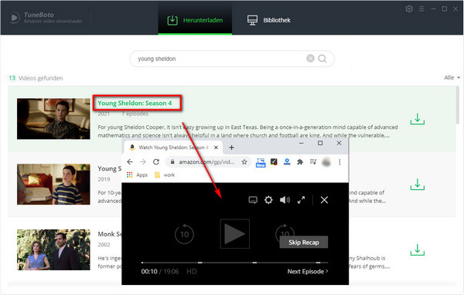
Task: Clear the search text with the X icon
Action: [x=310, y=59]
